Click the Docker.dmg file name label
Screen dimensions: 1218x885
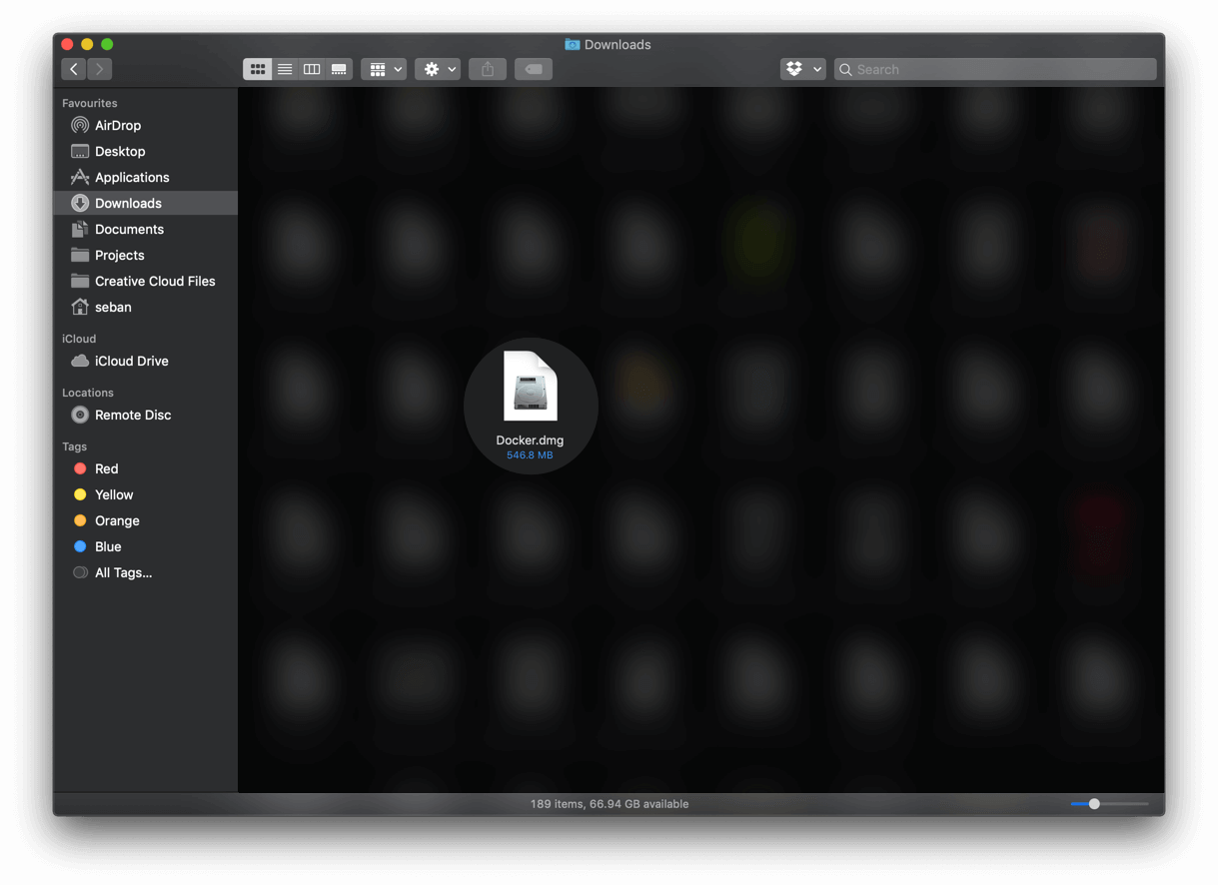[x=530, y=441]
